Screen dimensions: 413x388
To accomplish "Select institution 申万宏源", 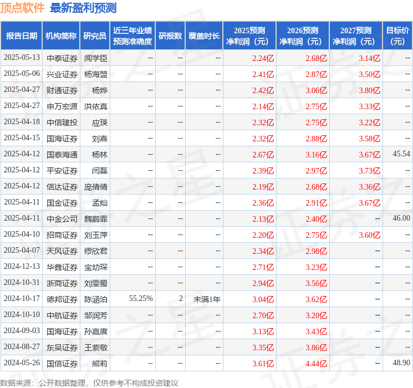I will point(62,106).
